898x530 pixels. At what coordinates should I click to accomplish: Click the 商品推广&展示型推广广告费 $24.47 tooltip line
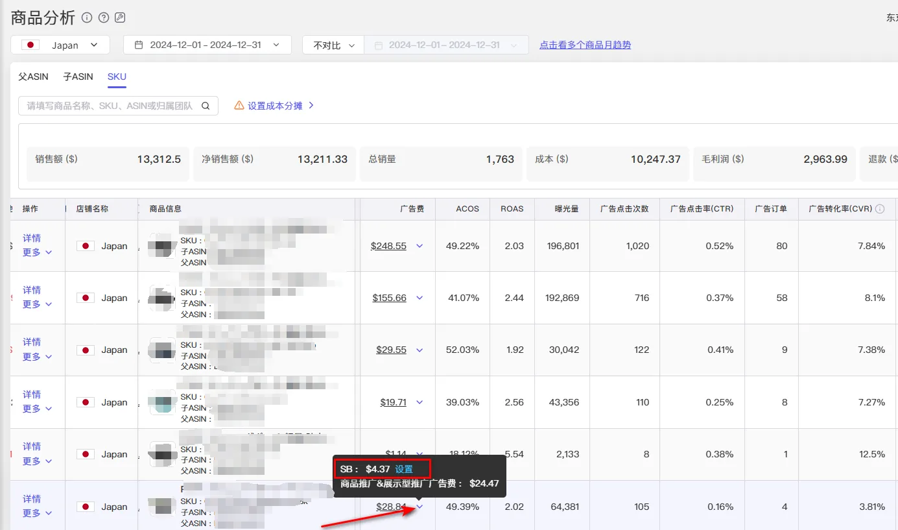pyautogui.click(x=419, y=483)
